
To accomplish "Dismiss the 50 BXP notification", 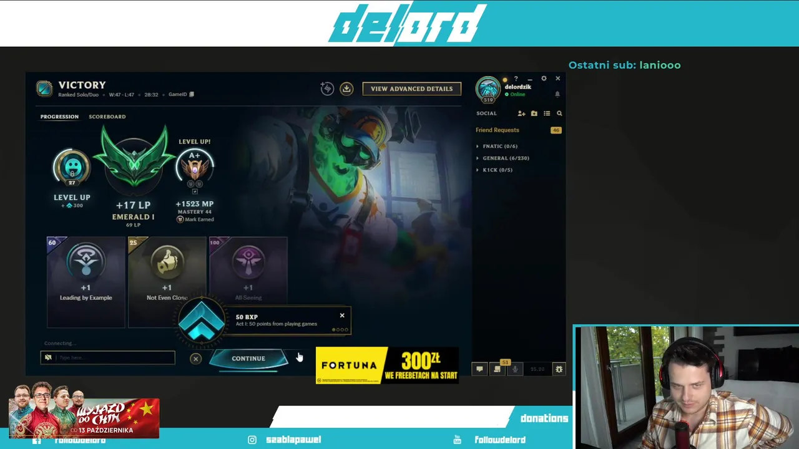I will click(342, 316).
